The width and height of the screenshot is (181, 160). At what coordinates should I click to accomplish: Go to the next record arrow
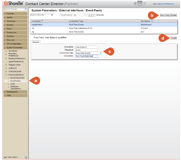[x=93, y=15]
